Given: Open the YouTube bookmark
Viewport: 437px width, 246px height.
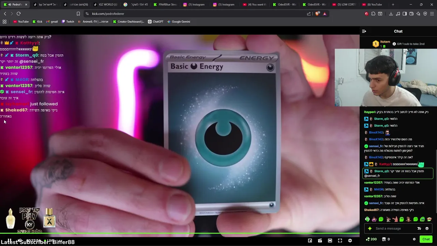Looking at the screenshot, I should pyautogui.click(x=21, y=22).
